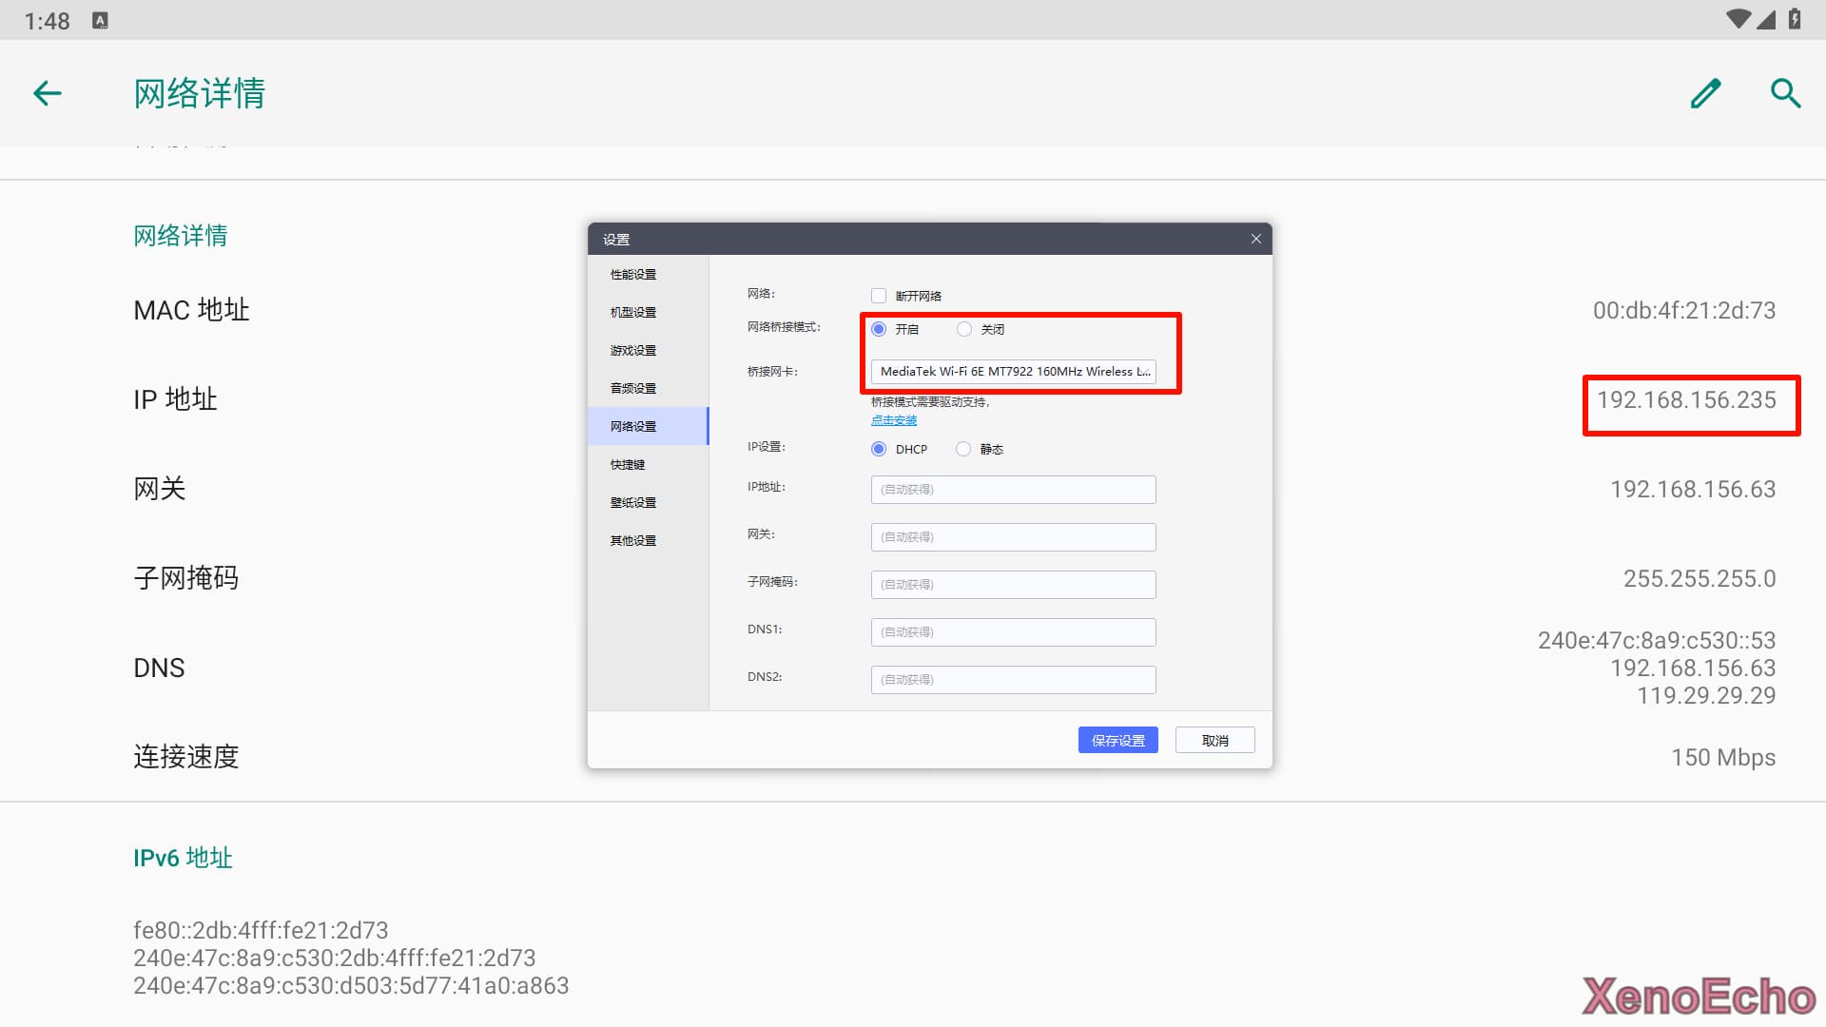Click the keyboard indicator icon in the status bar
1826x1027 pixels.
pyautogui.click(x=100, y=20)
